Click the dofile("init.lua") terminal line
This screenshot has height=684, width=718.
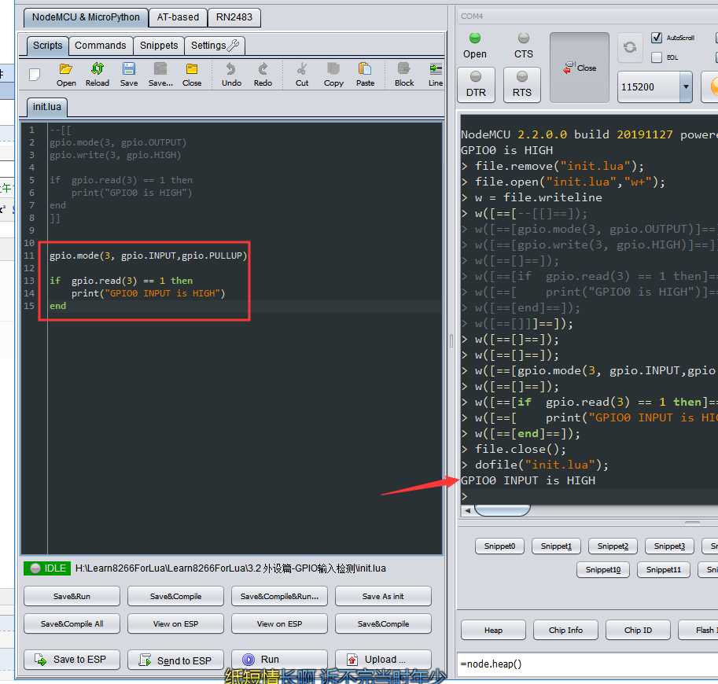coord(542,465)
